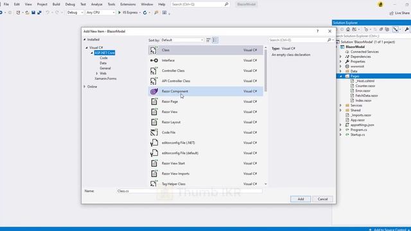411x231 pixels.
Task: Click Add to Source Control in the status bar
Action: pos(389,230)
